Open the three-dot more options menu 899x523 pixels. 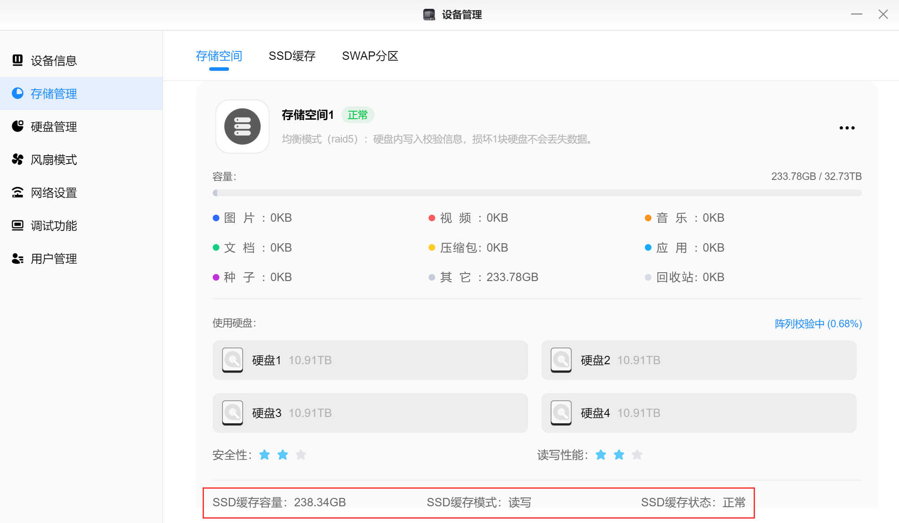pyautogui.click(x=847, y=128)
